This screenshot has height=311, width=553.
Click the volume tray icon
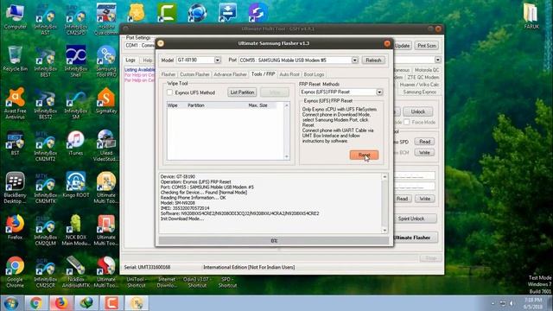click(512, 303)
